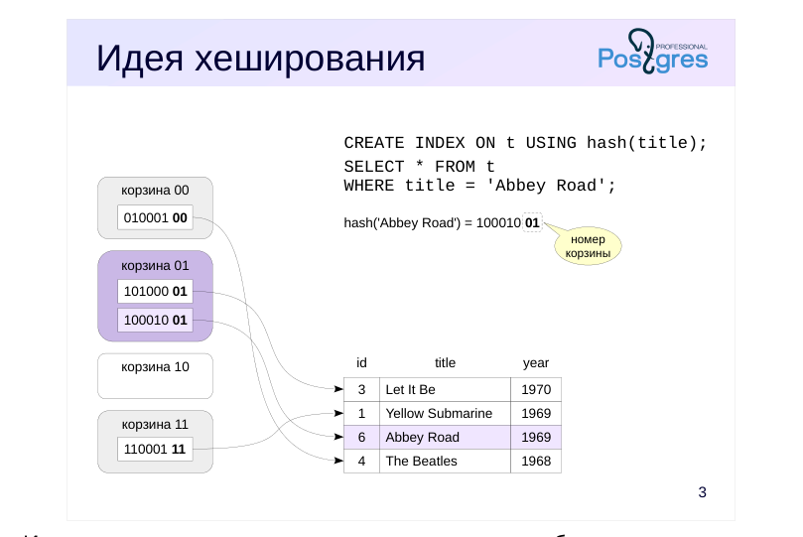
Task: Click the 'Let It Be' title cell
Action: coord(445,389)
